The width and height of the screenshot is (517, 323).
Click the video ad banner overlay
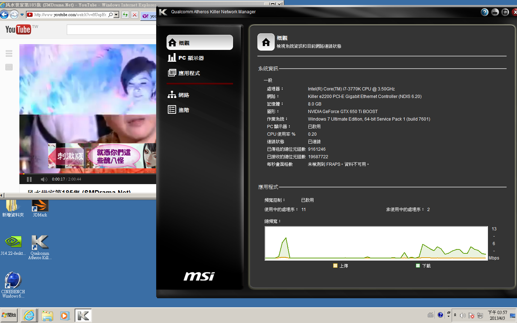tap(102, 156)
